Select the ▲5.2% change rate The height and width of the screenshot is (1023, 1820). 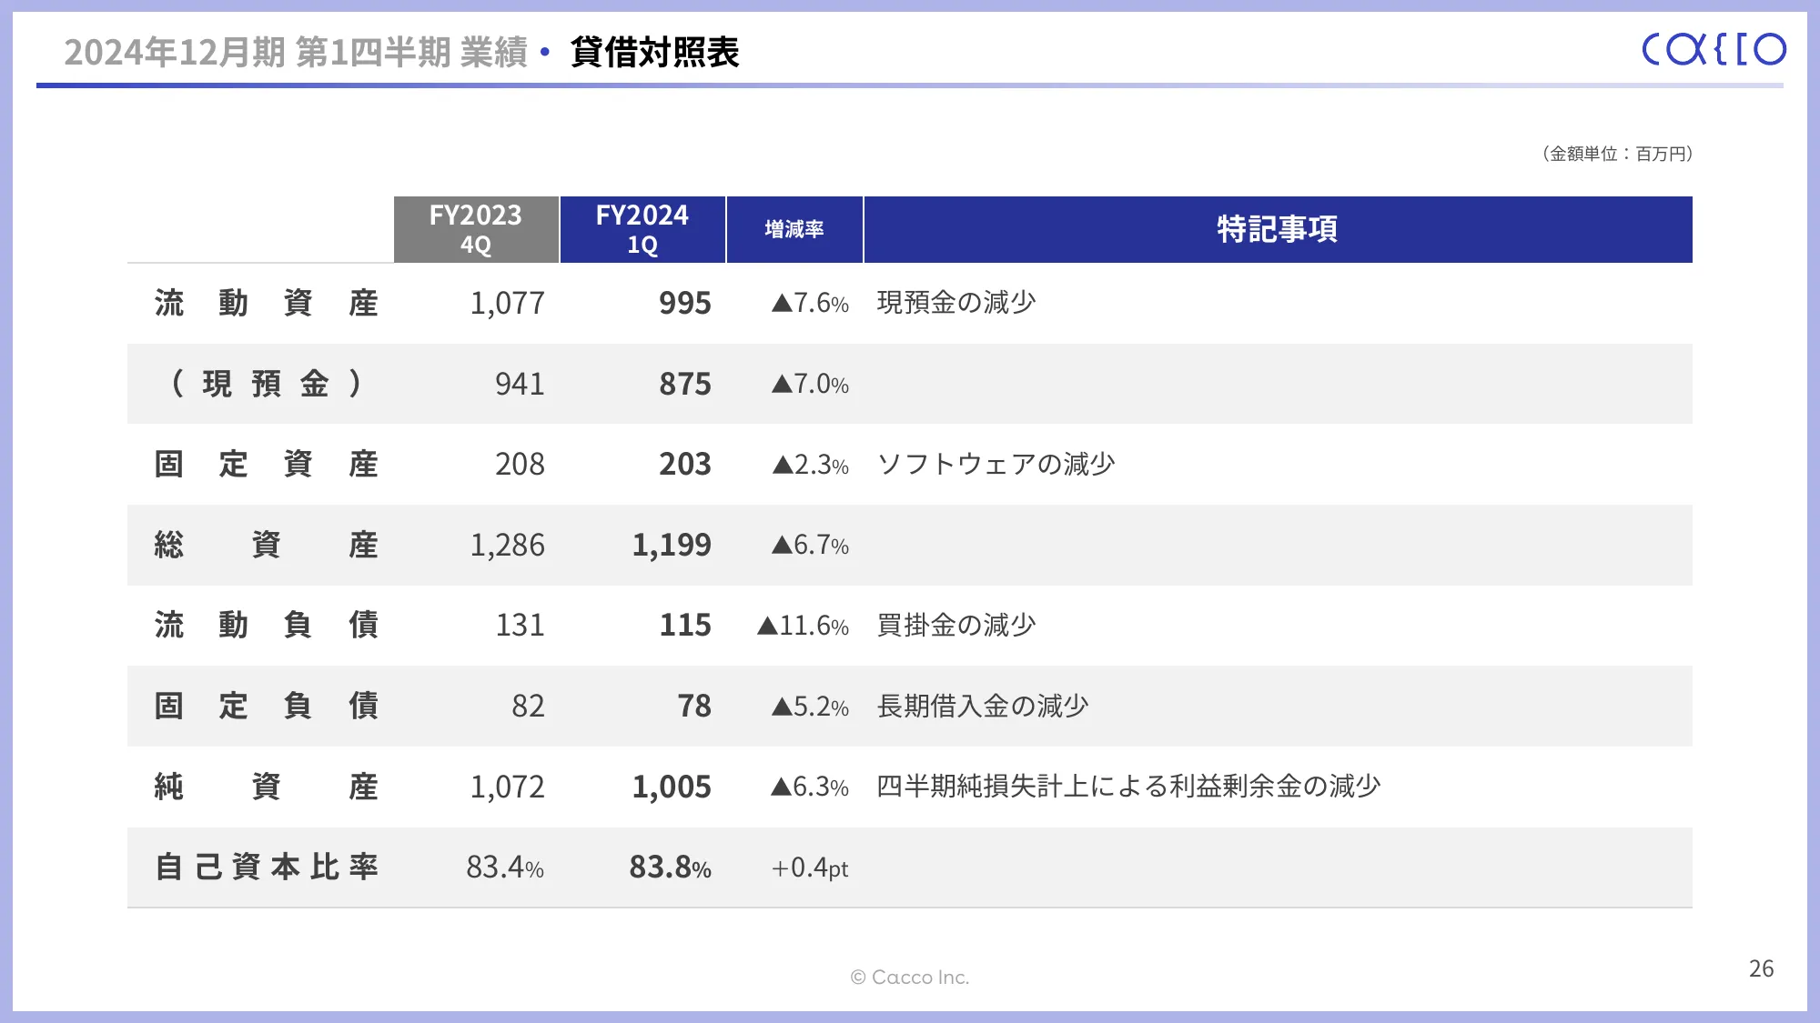click(x=810, y=707)
